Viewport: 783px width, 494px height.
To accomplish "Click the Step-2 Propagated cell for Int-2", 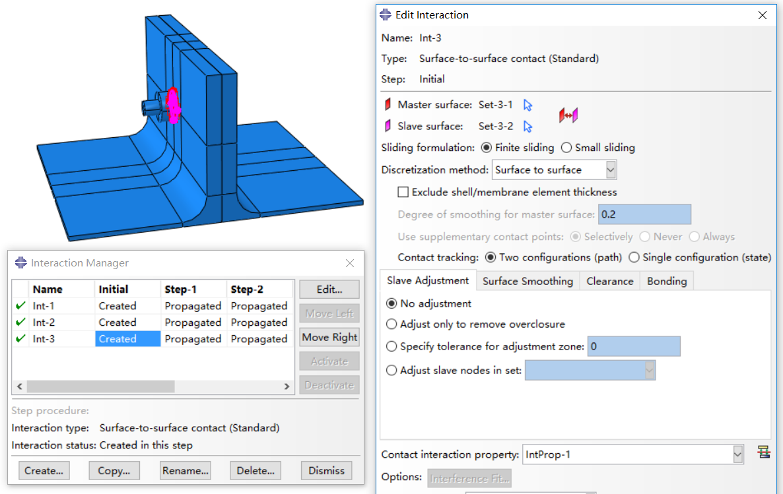I will [x=259, y=323].
